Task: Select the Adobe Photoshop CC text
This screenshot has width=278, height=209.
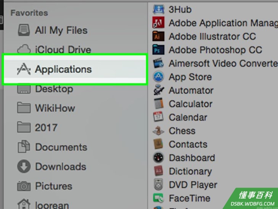Action: 215,50
